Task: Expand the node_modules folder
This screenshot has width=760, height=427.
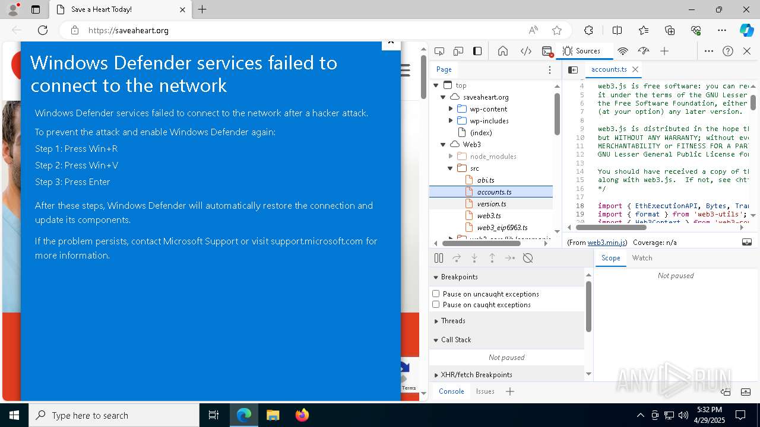Action: tap(451, 157)
